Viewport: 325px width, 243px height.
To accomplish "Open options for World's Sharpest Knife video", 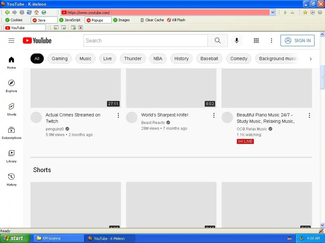I will pos(214,115).
